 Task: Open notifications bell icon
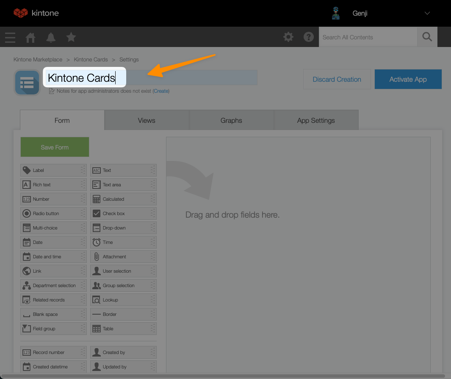point(51,37)
